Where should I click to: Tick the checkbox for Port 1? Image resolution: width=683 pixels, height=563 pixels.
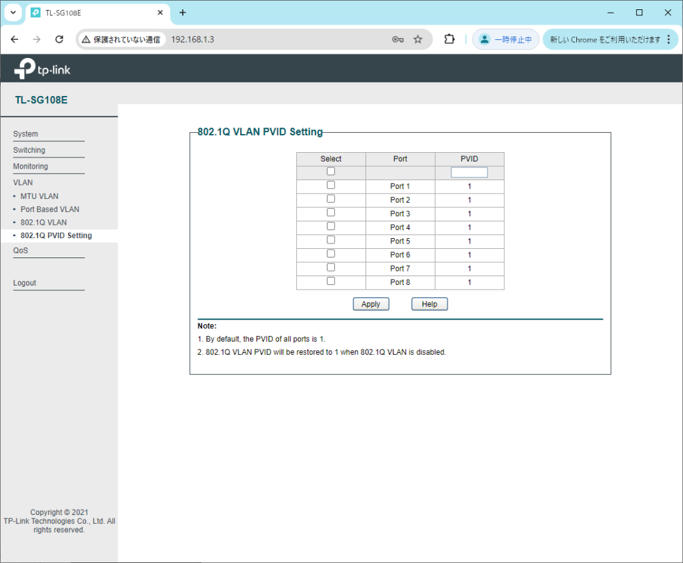tap(331, 185)
